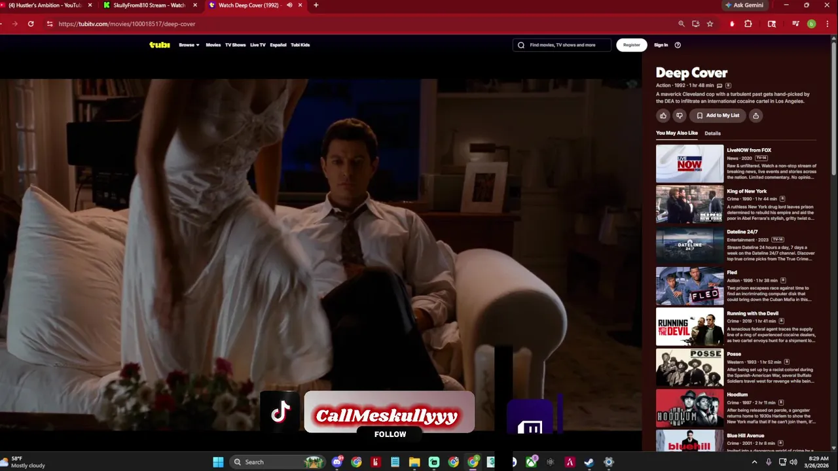Screen dimensions: 838x471
Task: Reload the page
Action: point(31,24)
